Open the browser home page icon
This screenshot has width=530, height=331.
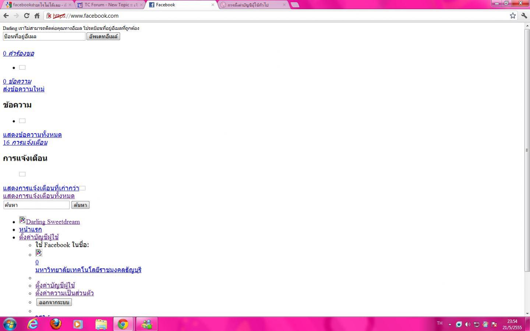[x=37, y=16]
